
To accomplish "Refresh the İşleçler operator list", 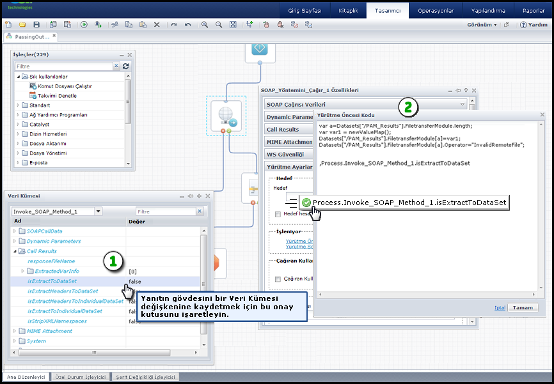I will pyautogui.click(x=126, y=66).
